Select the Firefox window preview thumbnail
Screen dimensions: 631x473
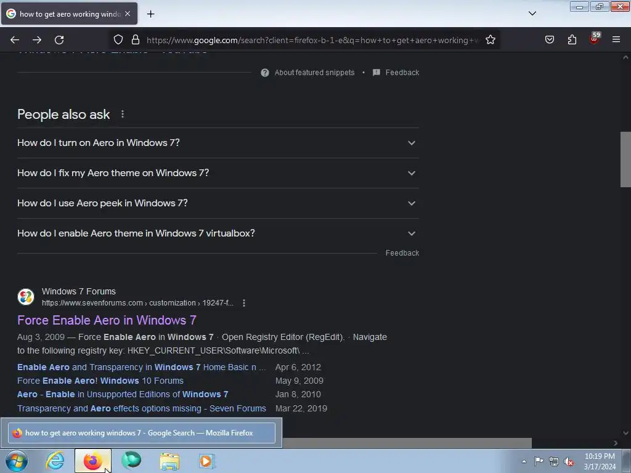click(142, 433)
